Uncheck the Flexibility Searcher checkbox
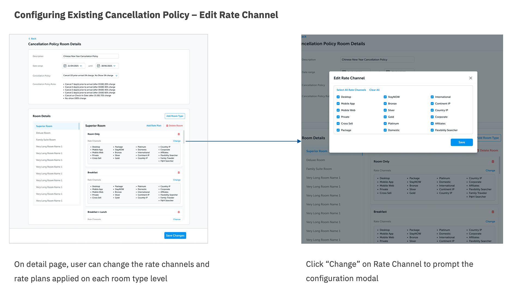This screenshot has width=523, height=302. [x=432, y=130]
